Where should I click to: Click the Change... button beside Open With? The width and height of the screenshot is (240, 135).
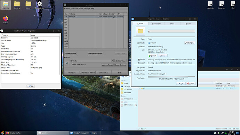(190, 43)
